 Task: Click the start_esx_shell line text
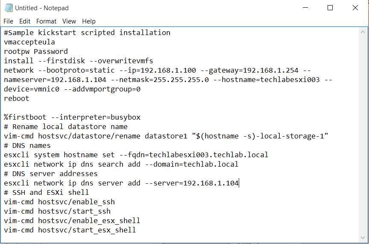coord(70,230)
